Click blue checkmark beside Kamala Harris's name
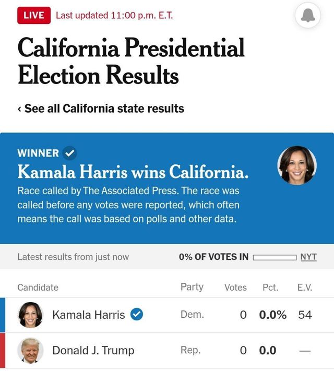This screenshot has height=371, width=334. pos(137,315)
